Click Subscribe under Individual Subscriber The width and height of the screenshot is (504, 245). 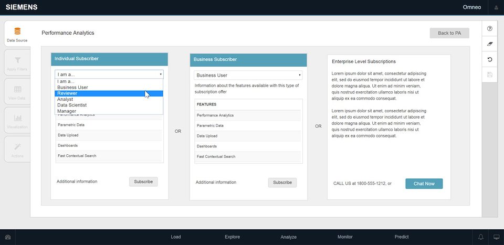[143, 182]
